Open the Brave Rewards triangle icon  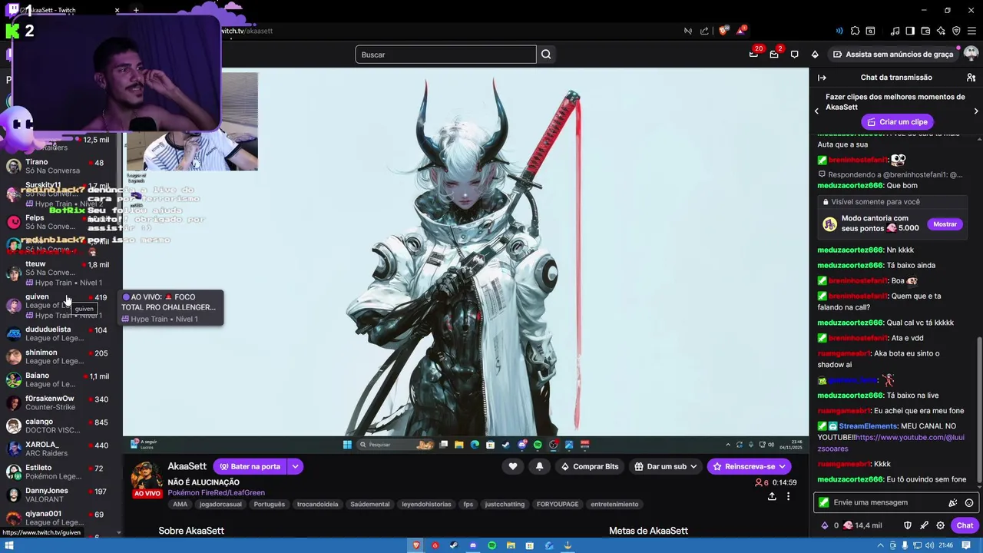click(x=741, y=31)
